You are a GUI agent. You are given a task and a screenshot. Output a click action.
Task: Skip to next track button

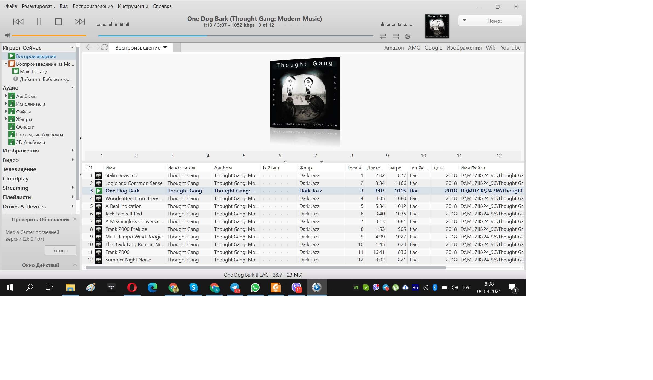click(x=79, y=22)
